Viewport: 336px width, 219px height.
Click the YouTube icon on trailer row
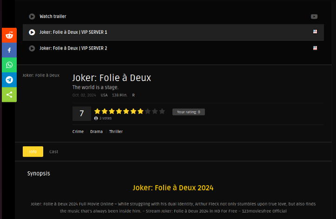coord(314,17)
